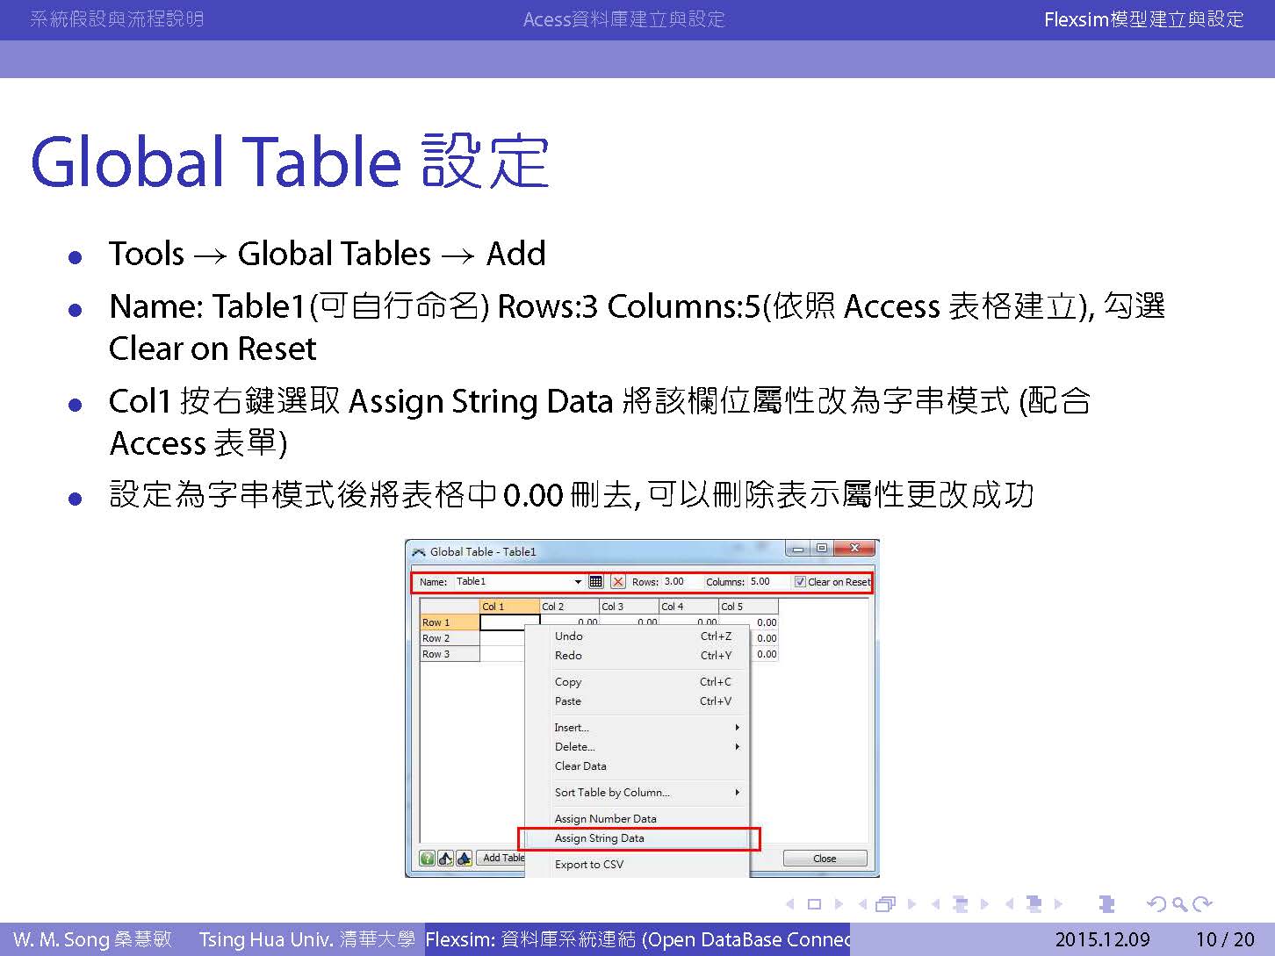Click the Rows value field
Image resolution: width=1275 pixels, height=956 pixels.
(x=680, y=582)
